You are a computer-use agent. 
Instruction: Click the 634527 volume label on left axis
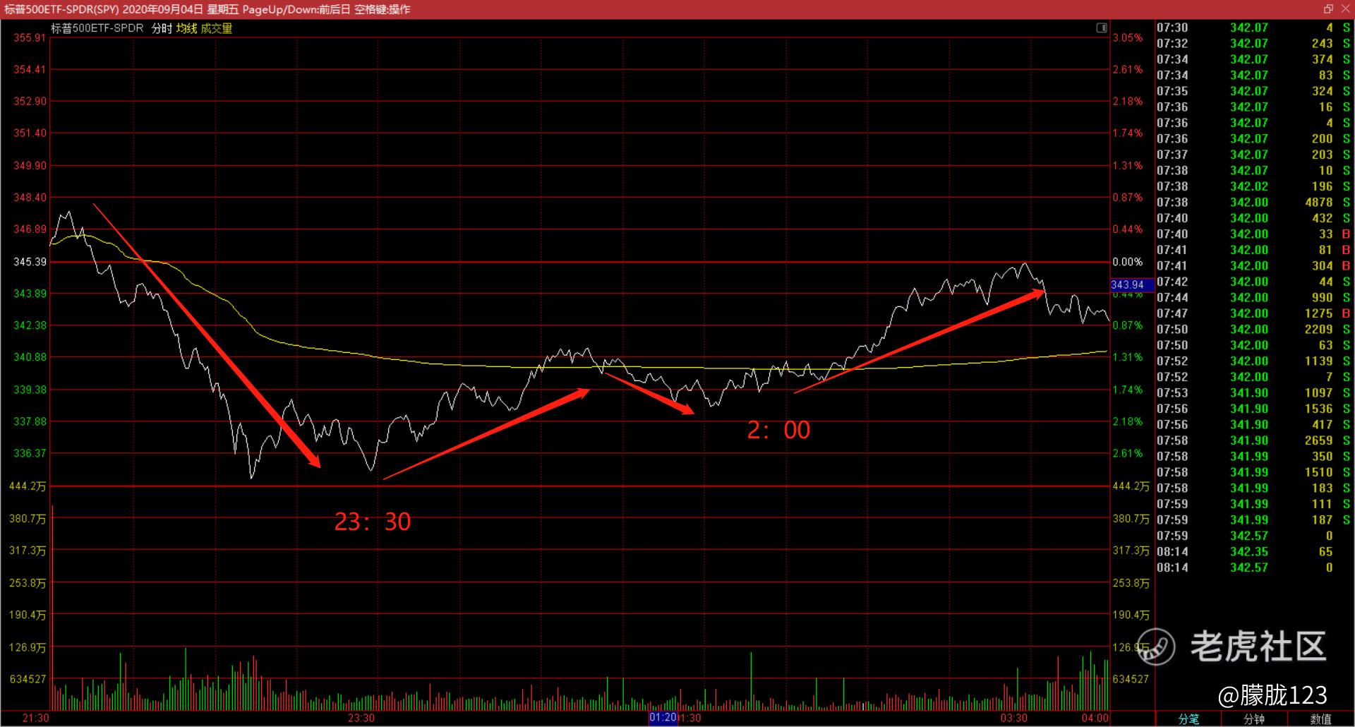point(28,679)
